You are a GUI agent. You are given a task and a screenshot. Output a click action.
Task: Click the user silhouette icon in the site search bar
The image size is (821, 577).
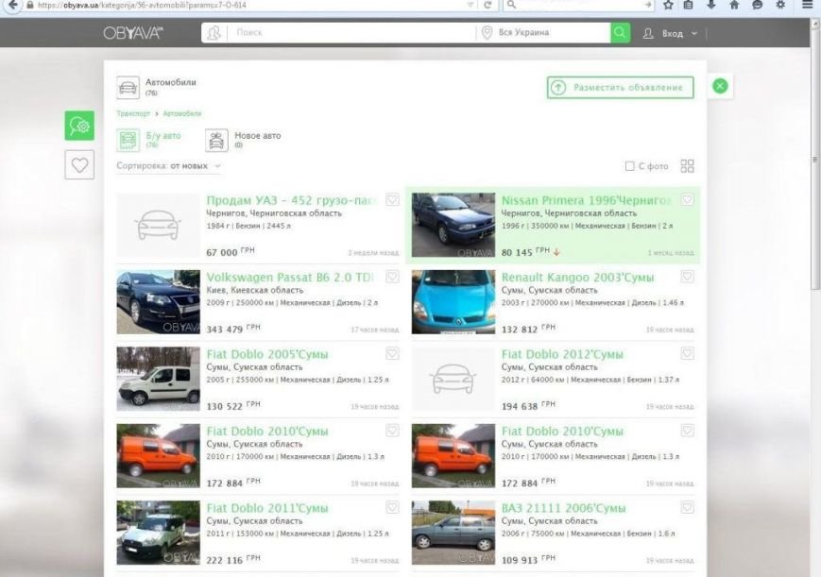(214, 32)
